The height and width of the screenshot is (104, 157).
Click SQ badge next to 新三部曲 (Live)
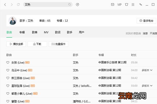(33, 78)
